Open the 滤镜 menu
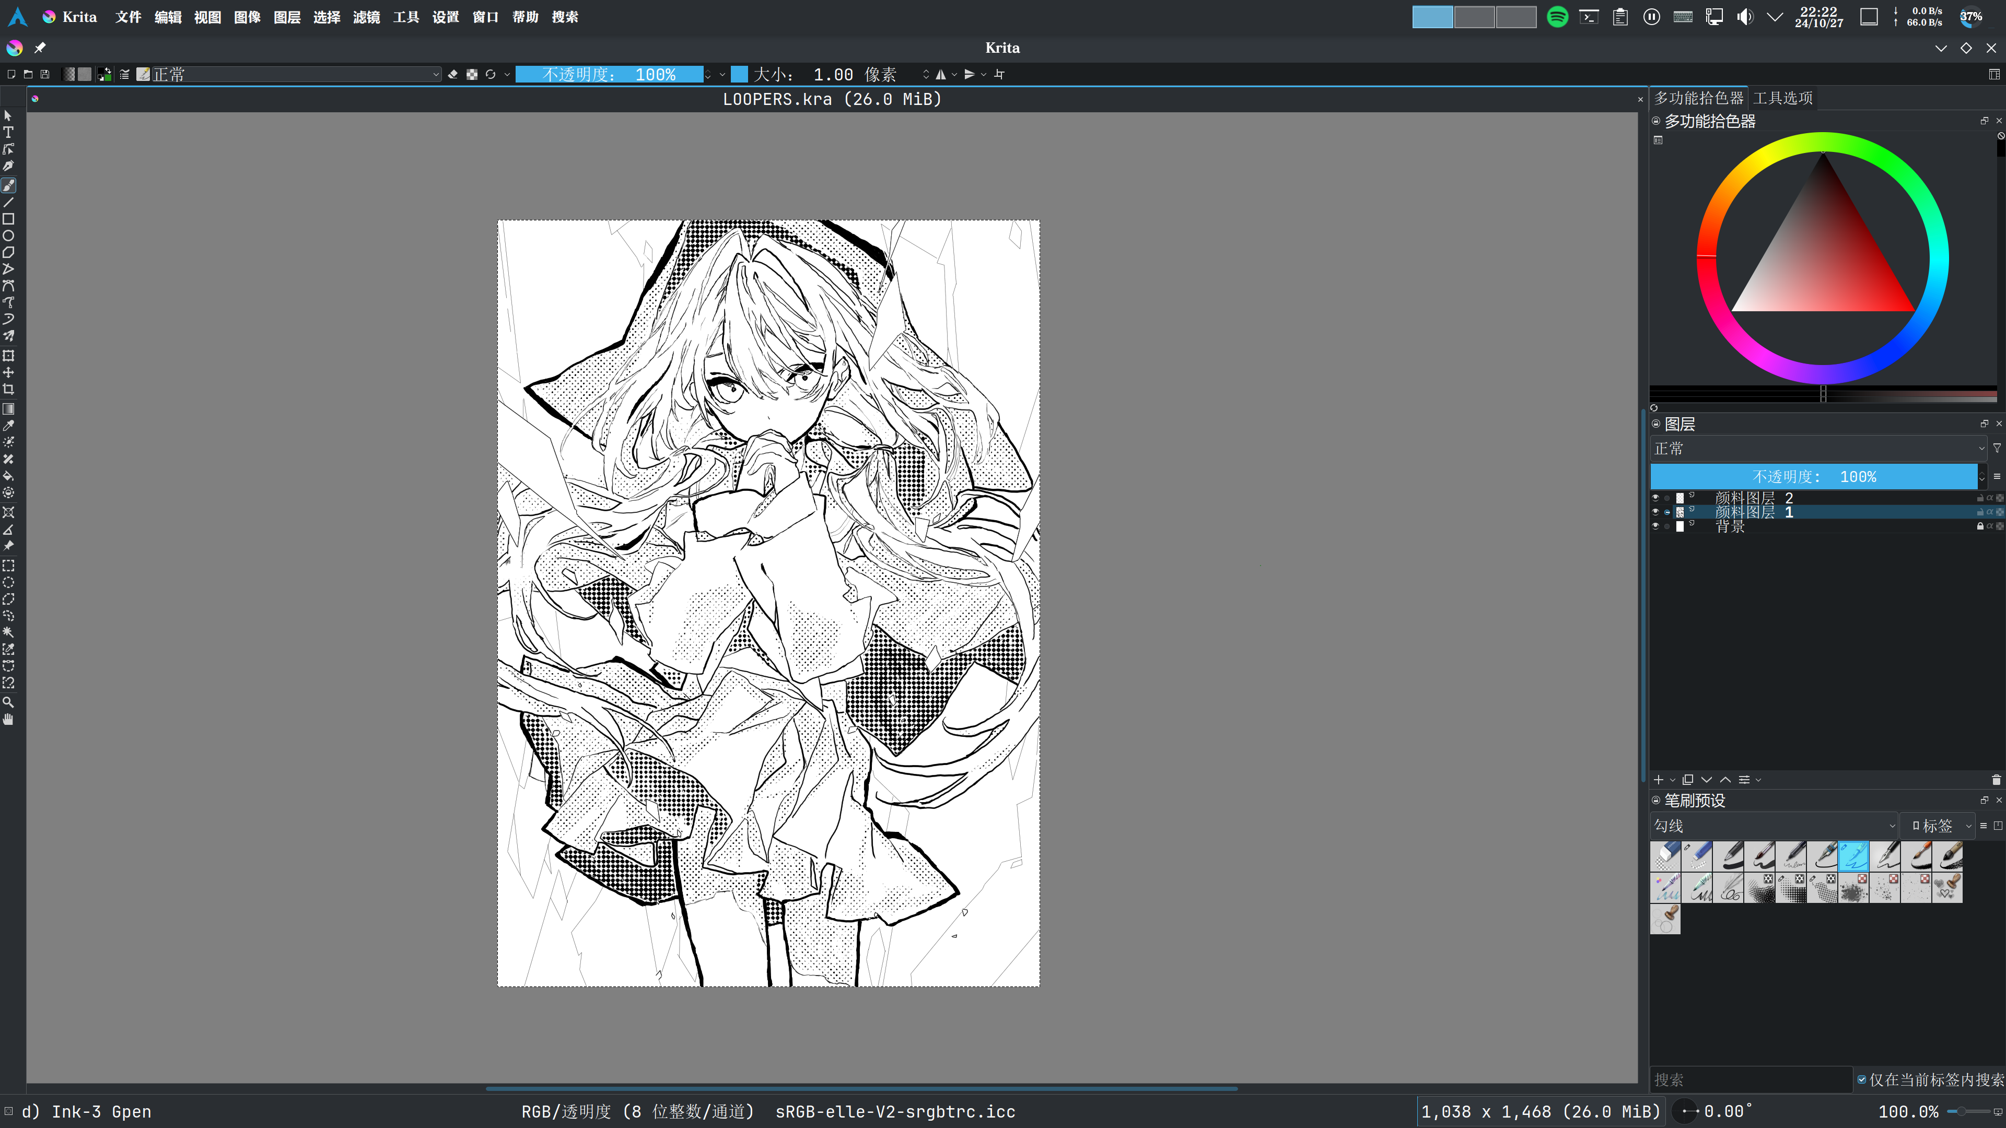The height and width of the screenshot is (1128, 2006). (x=366, y=17)
